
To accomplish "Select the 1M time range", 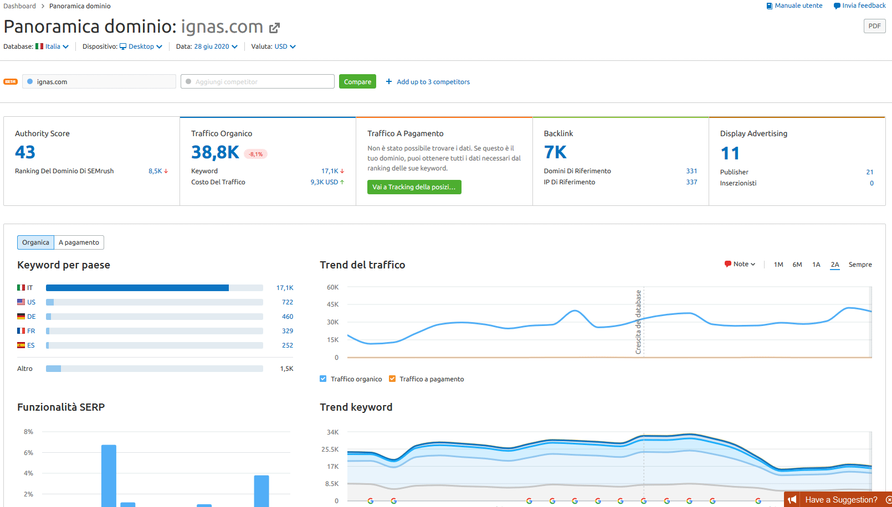I will pyautogui.click(x=778, y=265).
